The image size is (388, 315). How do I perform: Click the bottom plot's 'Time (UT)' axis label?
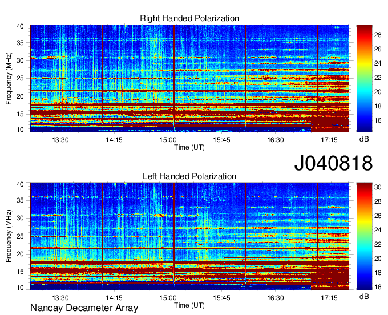click(x=189, y=305)
